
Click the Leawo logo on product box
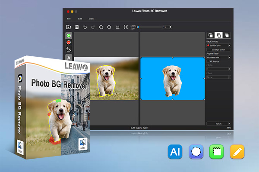(76, 67)
